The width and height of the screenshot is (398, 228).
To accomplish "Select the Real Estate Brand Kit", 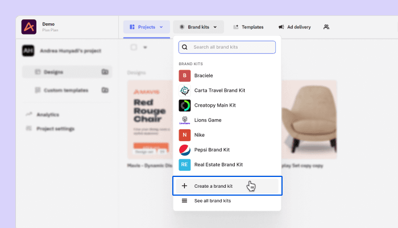I will 218,164.
